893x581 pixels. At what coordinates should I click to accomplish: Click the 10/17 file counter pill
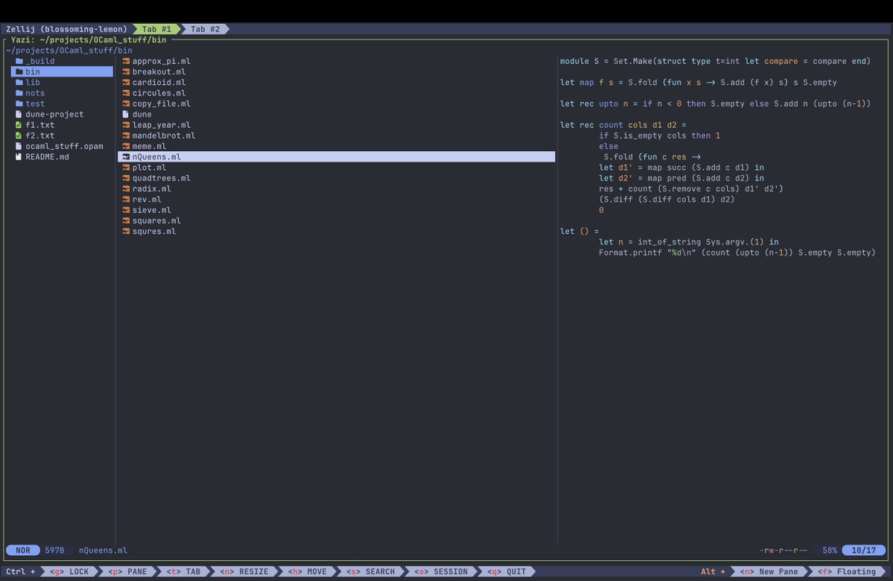[x=863, y=550]
